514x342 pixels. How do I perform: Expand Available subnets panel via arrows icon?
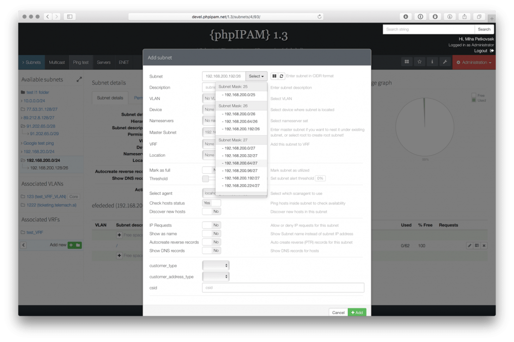pyautogui.click(x=78, y=79)
